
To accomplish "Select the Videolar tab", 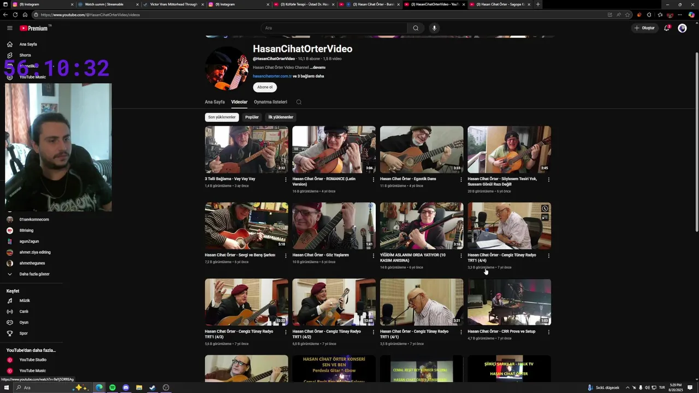I will click(239, 102).
